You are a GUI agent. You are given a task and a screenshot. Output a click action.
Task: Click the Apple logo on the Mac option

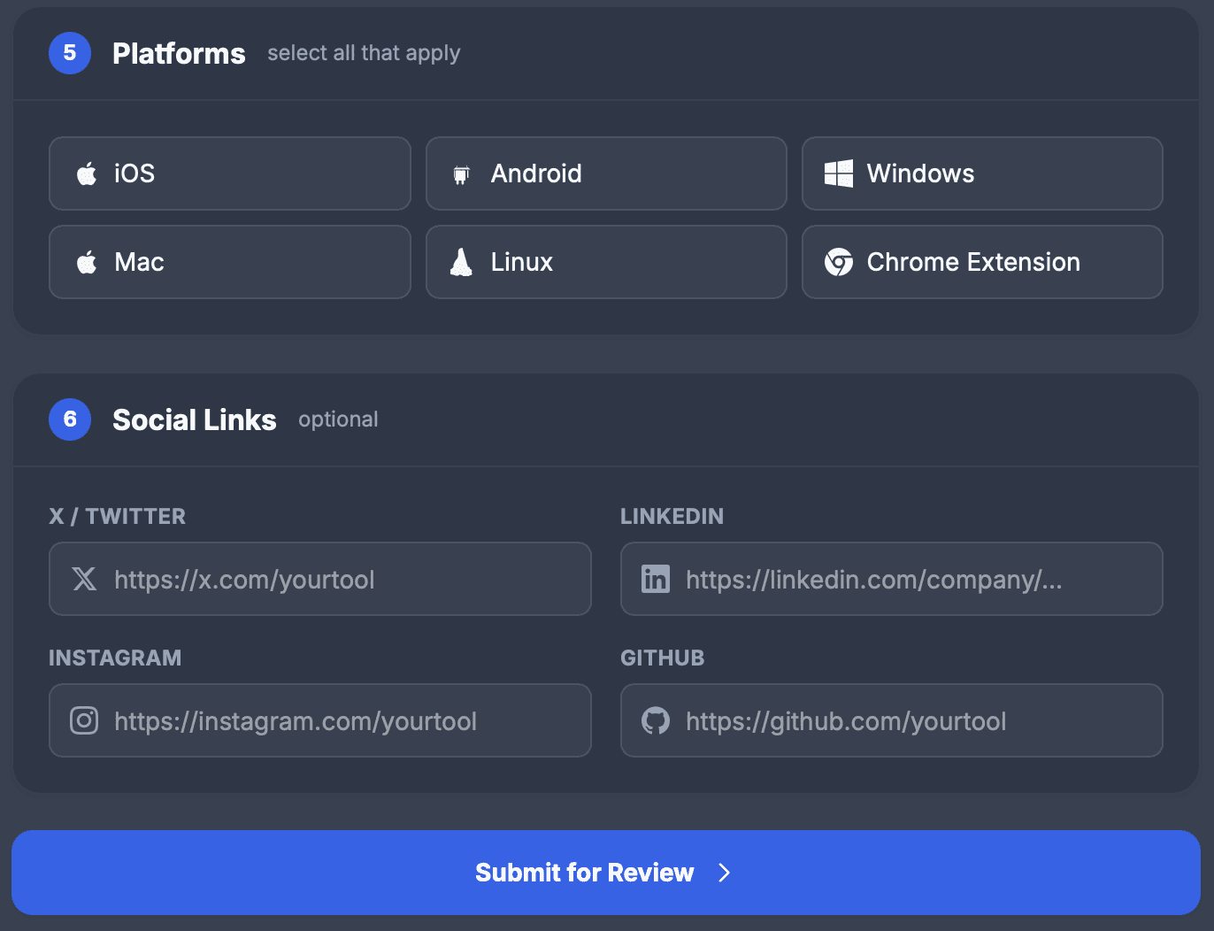coord(87,262)
